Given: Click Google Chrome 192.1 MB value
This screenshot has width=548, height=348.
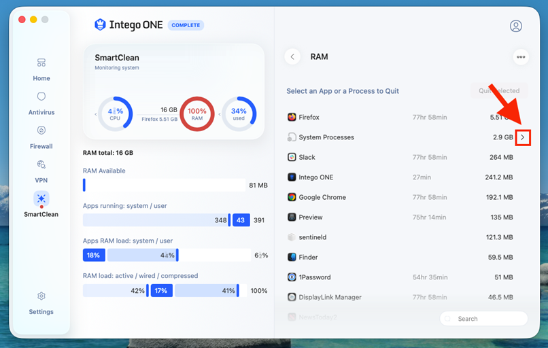Looking at the screenshot, I should (500, 197).
